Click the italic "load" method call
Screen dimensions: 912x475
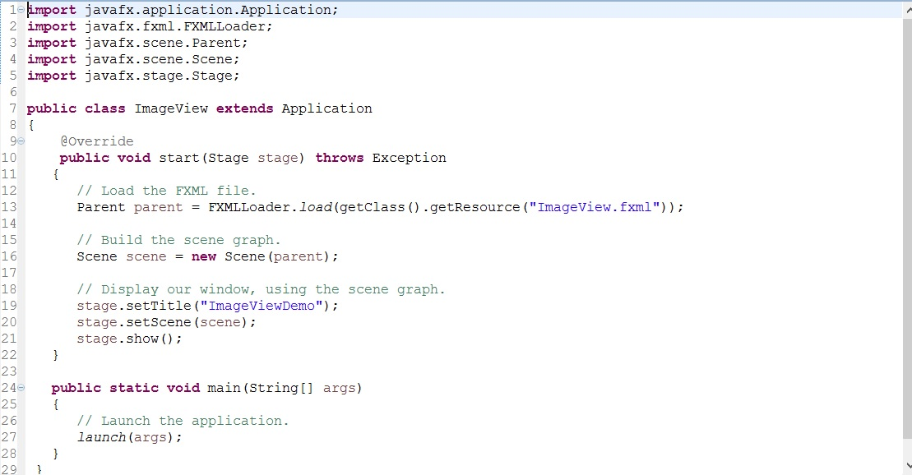pos(315,207)
